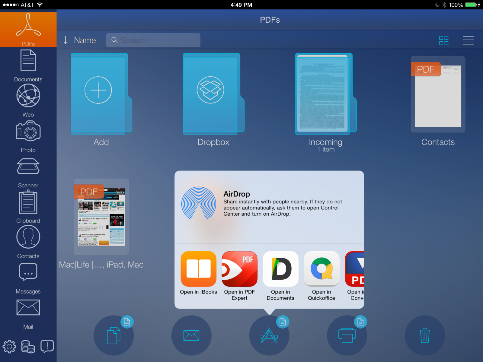Open the Web converter icon

28,101
